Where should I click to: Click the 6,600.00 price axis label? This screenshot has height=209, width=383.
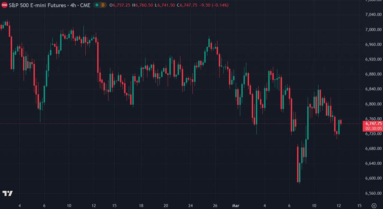[x=373, y=178]
